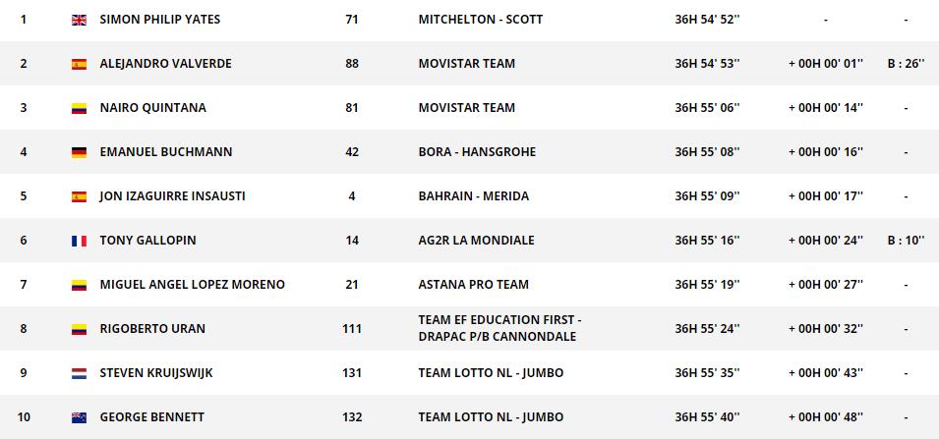The width and height of the screenshot is (939, 439).
Task: Click the Bahrain - Merida team name
Action: (x=473, y=196)
